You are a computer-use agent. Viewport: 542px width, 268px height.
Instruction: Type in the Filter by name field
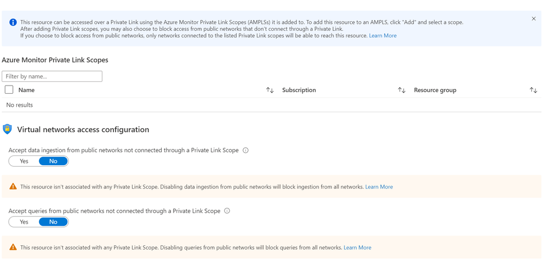pos(52,76)
